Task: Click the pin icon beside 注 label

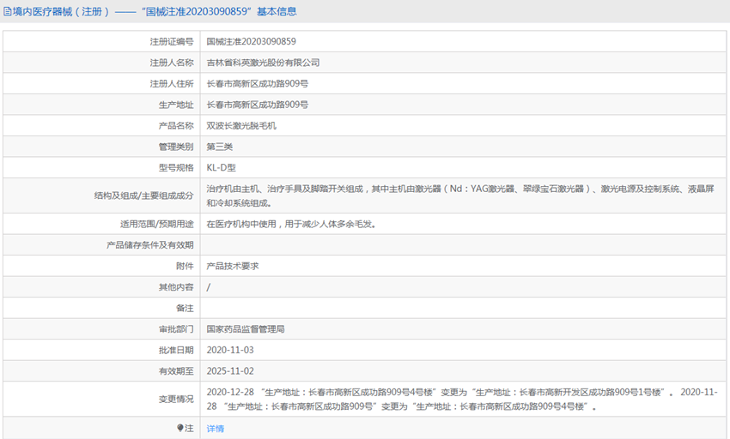Action: click(x=180, y=428)
